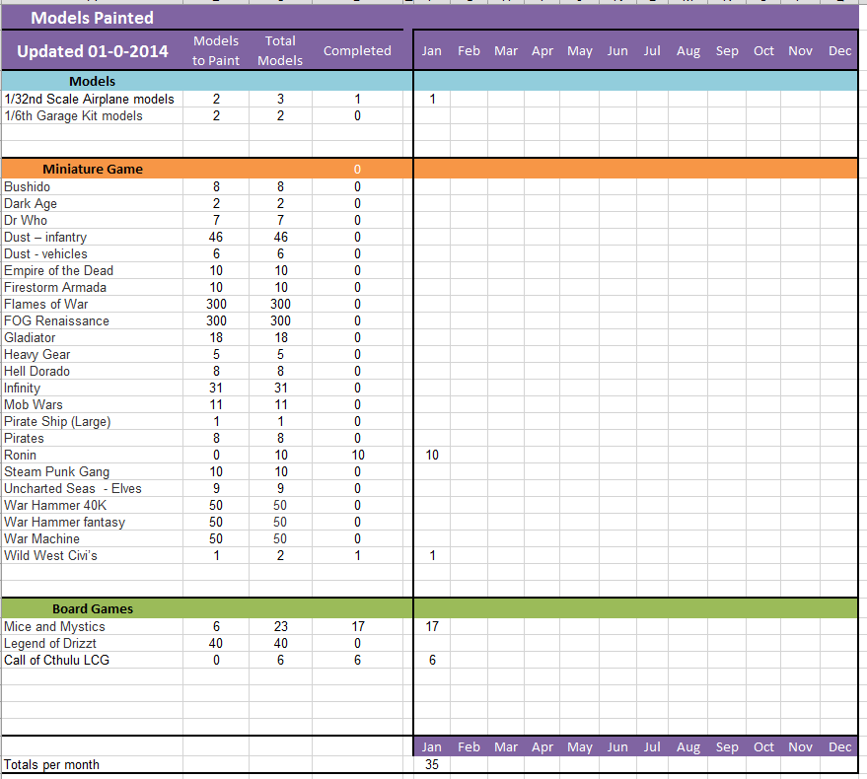The width and height of the screenshot is (867, 779).
Task: Select the '1/32nd Scale Airplane models' cell
Action: (93, 99)
